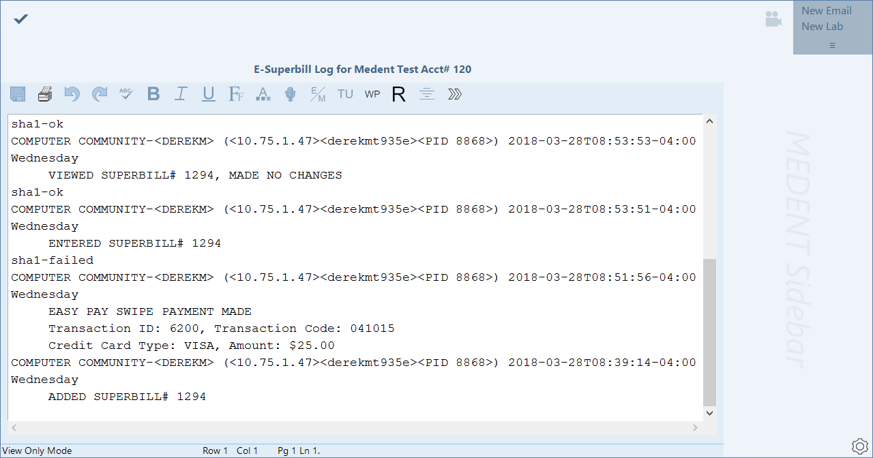
Task: Click 'ADDED SUPERBILL# 1294' line
Action: pyautogui.click(x=127, y=397)
